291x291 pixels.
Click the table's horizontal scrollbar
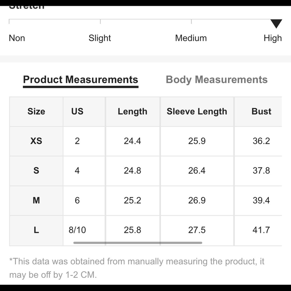(x=138, y=243)
